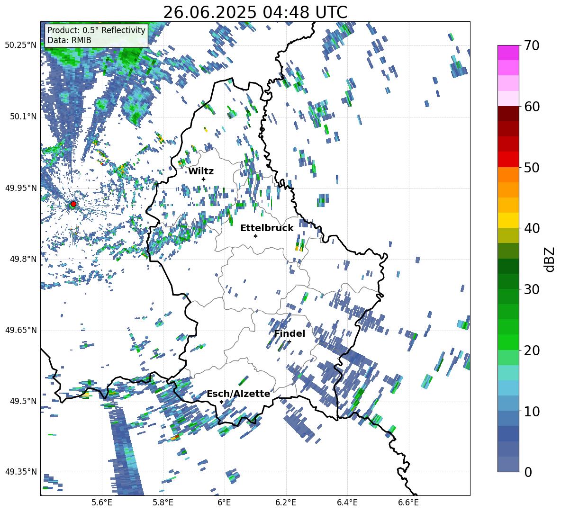Viewport: 561px width, 512px height.
Task: Click the magenta top colorbar segment
Action: tap(508, 53)
